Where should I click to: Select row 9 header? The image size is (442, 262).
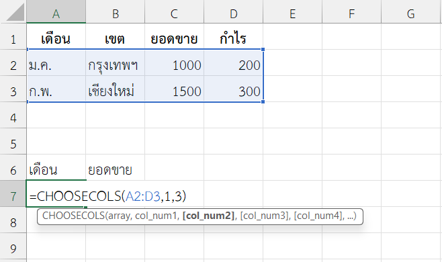click(13, 246)
